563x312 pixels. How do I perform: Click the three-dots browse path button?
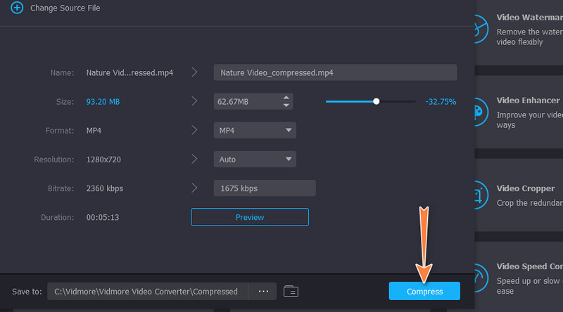(x=263, y=291)
